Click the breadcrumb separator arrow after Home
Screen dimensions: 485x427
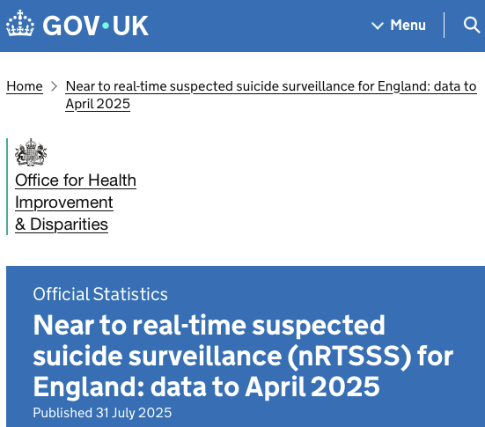point(54,86)
